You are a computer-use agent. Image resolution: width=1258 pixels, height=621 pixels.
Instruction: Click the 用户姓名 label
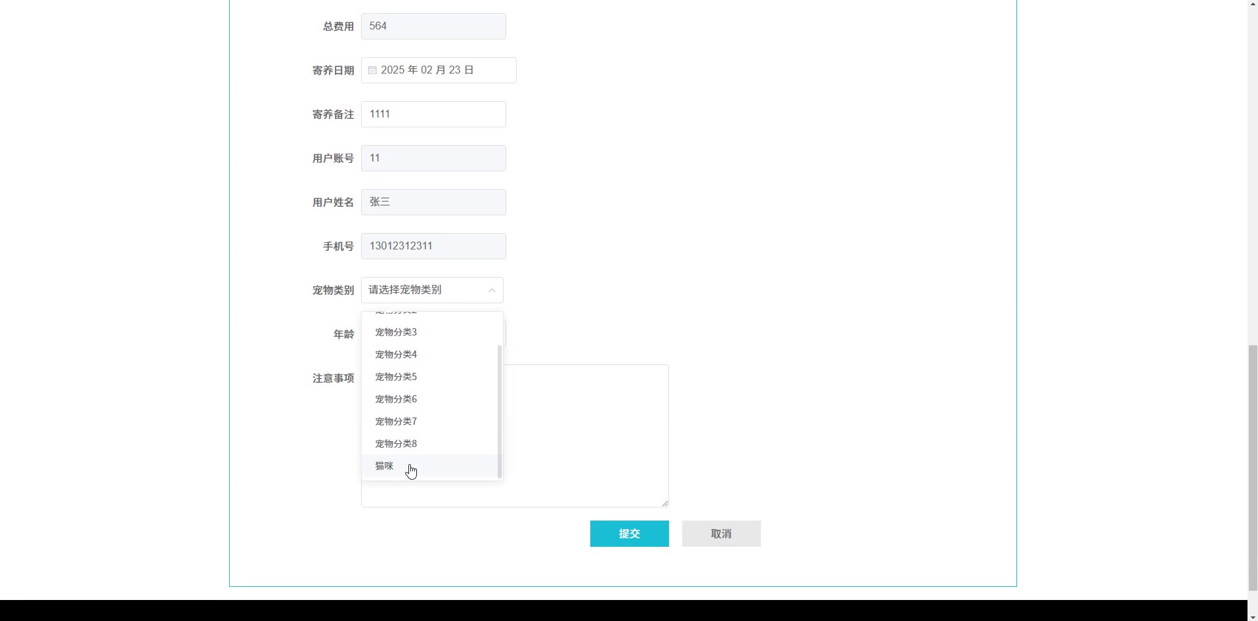(333, 202)
